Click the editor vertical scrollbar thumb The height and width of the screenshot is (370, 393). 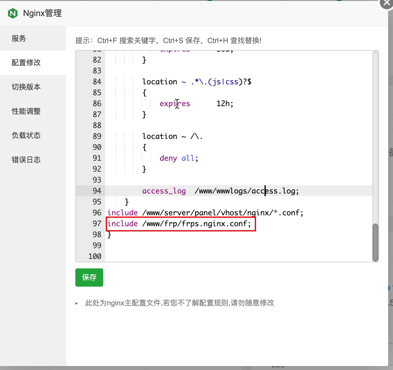coord(375,242)
